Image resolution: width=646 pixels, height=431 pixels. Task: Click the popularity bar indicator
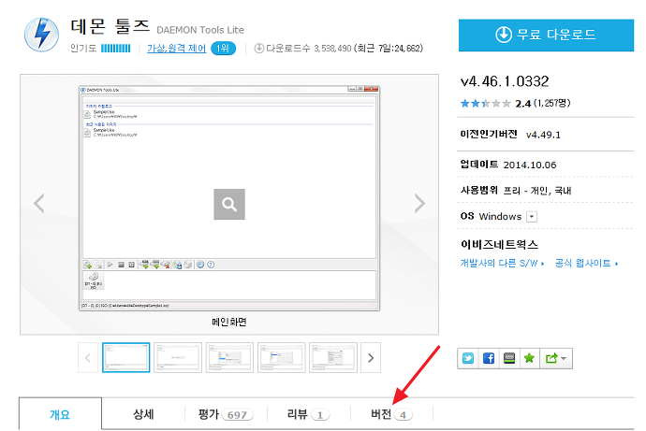116,49
